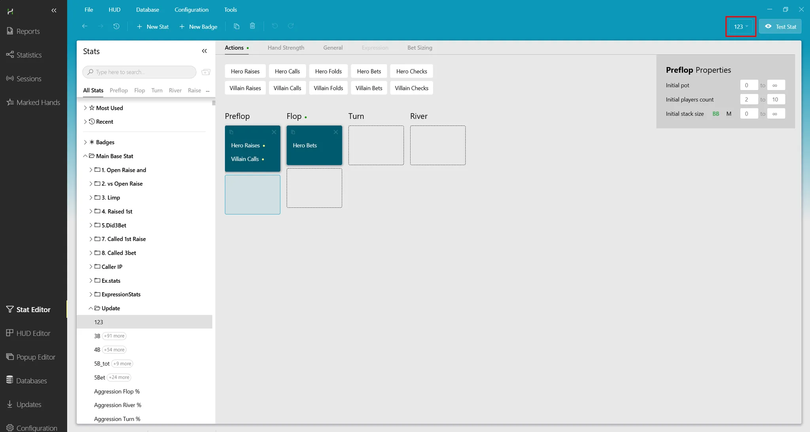Click Test Stat eye button
This screenshot has height=432, width=810.
click(x=780, y=26)
